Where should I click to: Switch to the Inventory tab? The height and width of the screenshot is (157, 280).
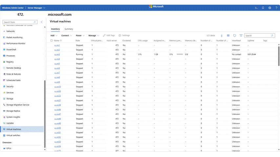pos(55,29)
